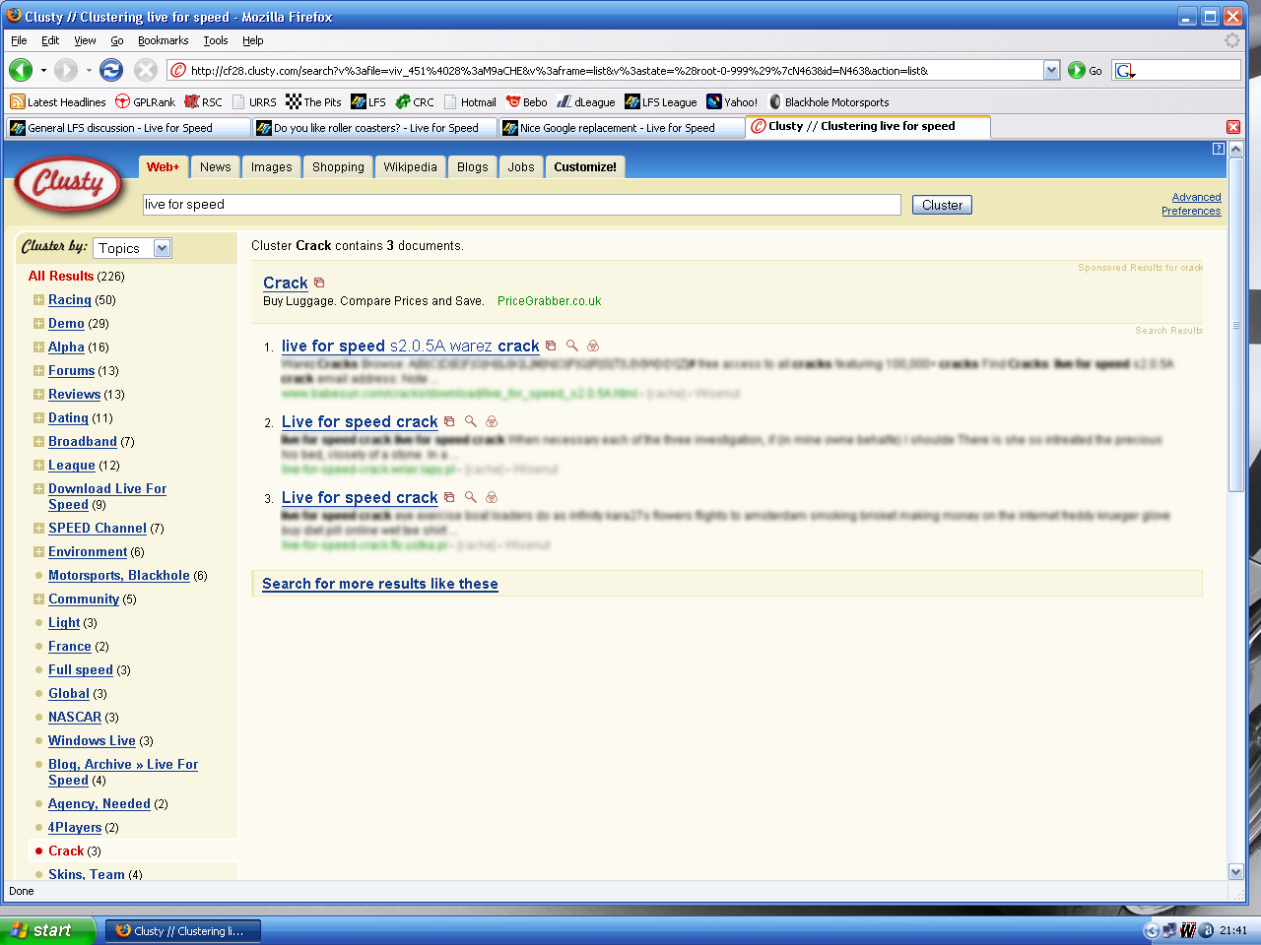The height and width of the screenshot is (945, 1261).
Task: Open the LFS League bookmark
Action: (661, 102)
